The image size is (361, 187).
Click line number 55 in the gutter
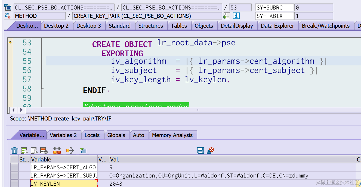[x=27, y=61]
